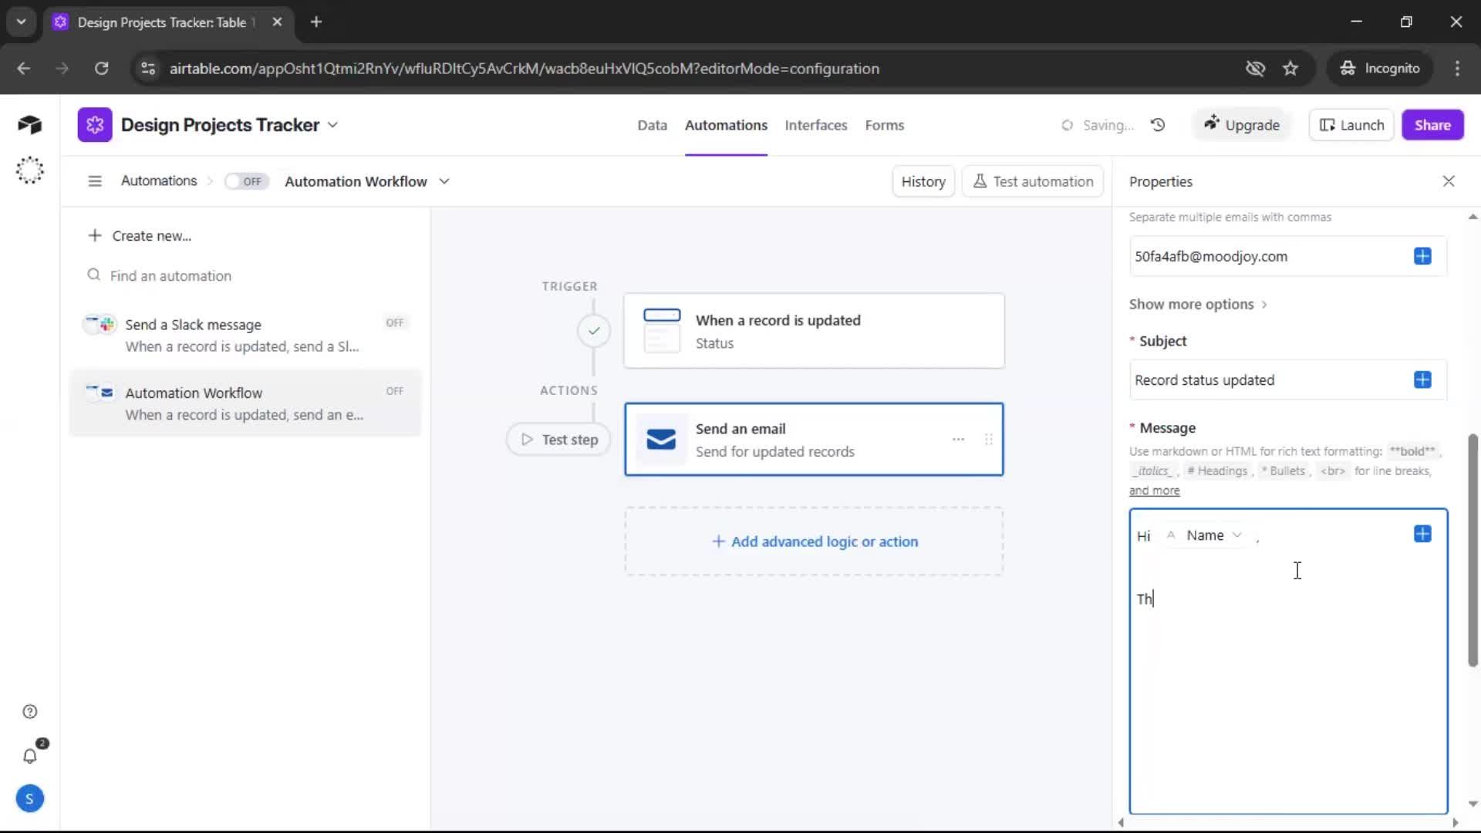
Task: Click the Properties horizontal scroll right arrow
Action: (x=1455, y=823)
